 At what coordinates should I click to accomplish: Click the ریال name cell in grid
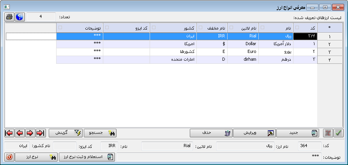(276, 36)
